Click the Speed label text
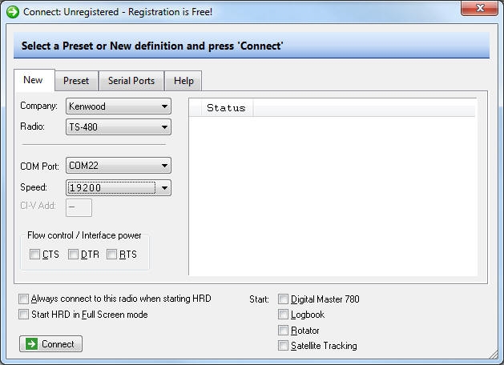The width and height of the screenshot is (504, 365). pyautogui.click(x=34, y=187)
